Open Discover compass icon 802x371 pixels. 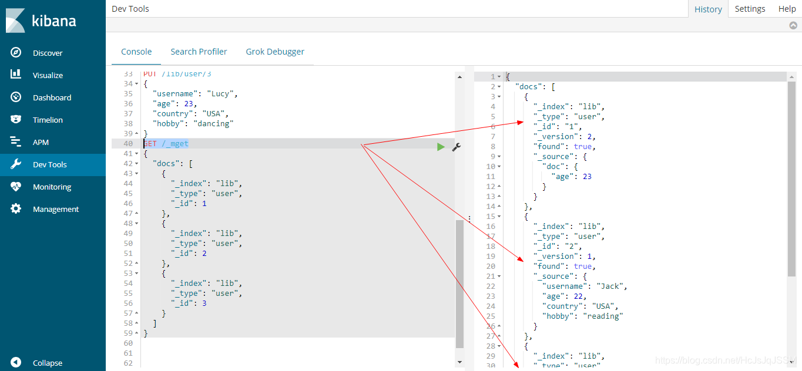[x=16, y=52]
